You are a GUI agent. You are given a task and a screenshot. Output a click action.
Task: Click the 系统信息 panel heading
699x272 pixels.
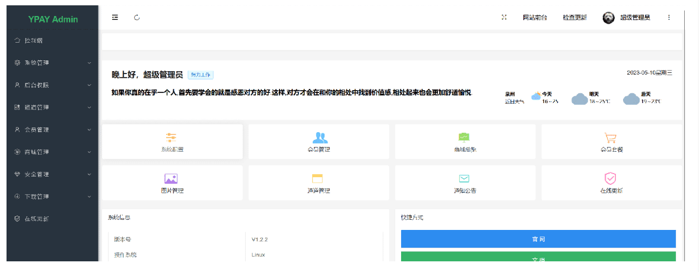(x=119, y=217)
